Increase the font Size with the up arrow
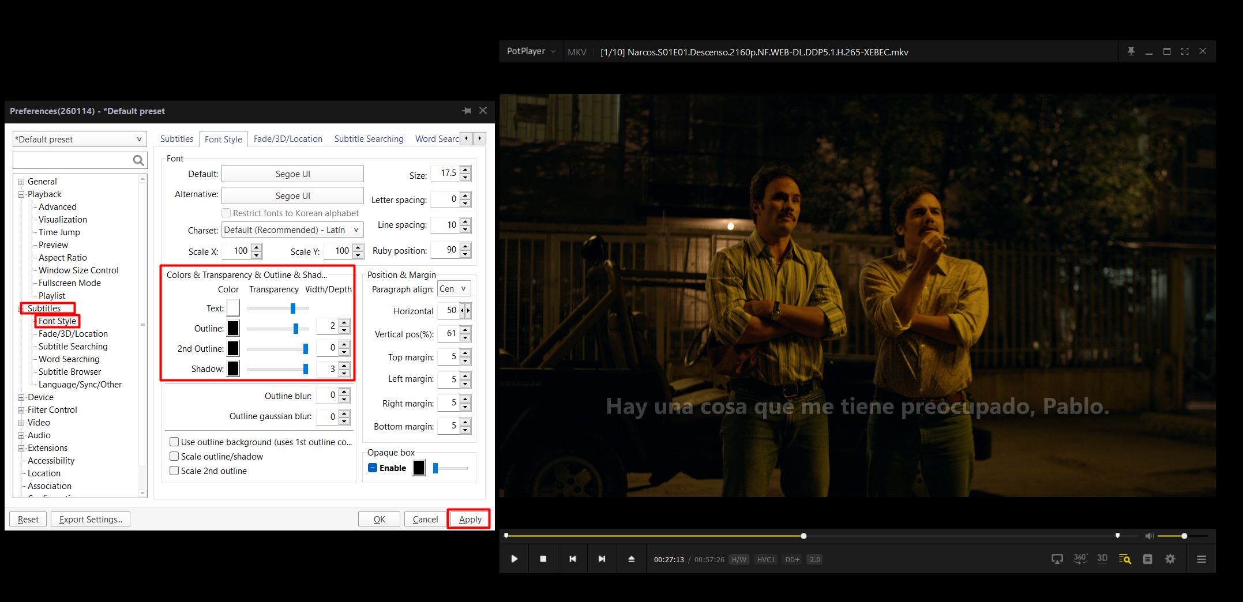Viewport: 1243px width, 602px height. click(x=465, y=169)
